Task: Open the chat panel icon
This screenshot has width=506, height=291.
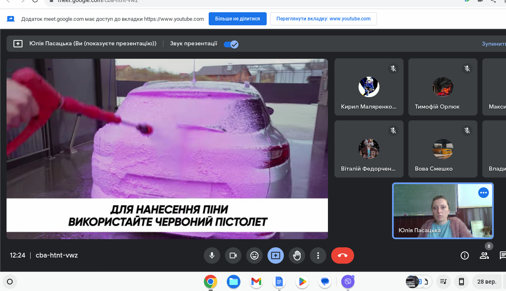Action: (503, 255)
